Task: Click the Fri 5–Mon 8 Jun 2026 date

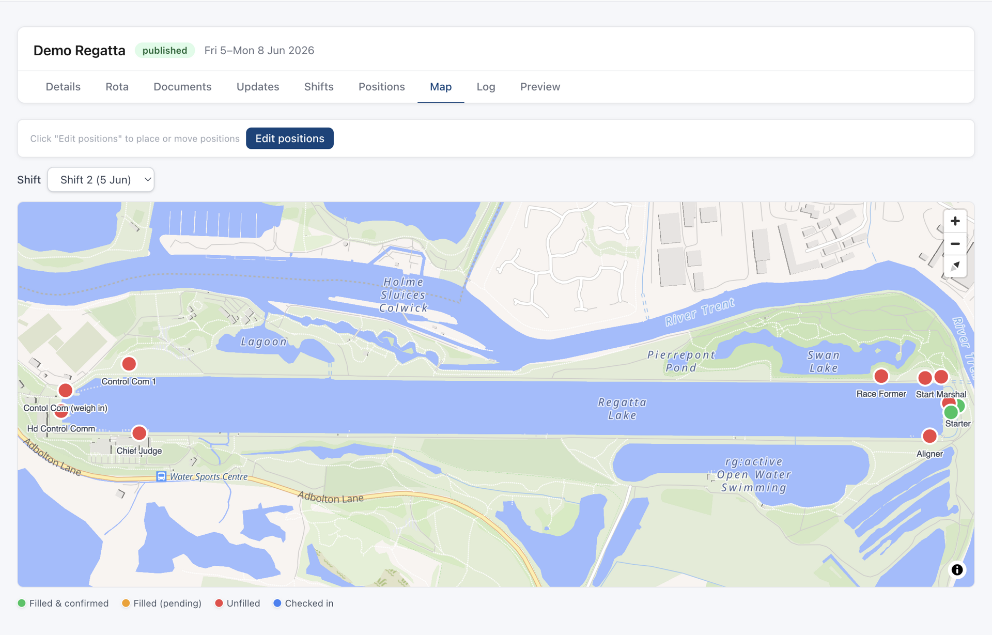Action: pos(259,50)
